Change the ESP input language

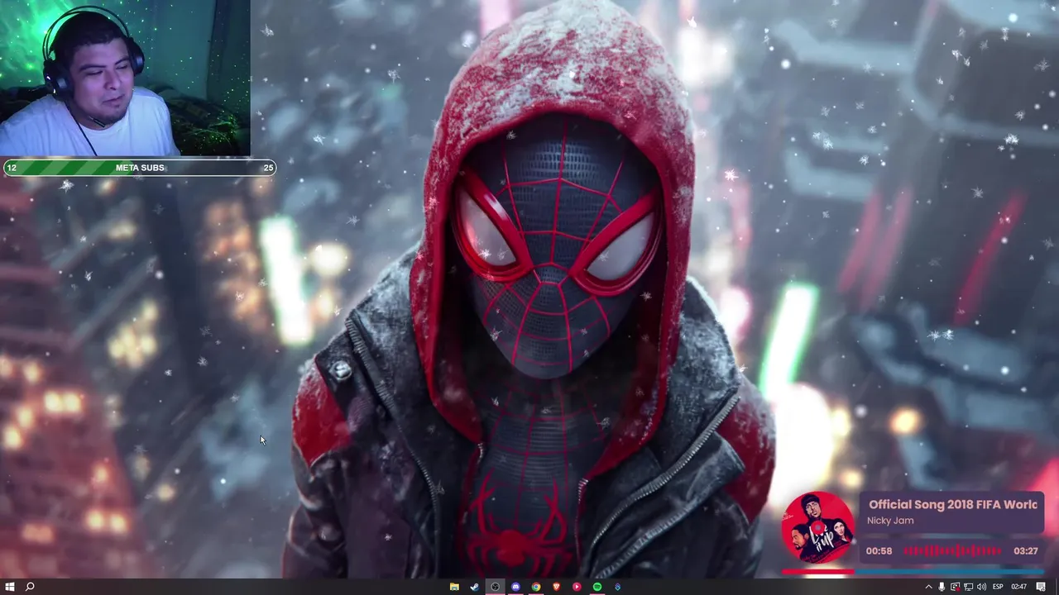pyautogui.click(x=998, y=587)
